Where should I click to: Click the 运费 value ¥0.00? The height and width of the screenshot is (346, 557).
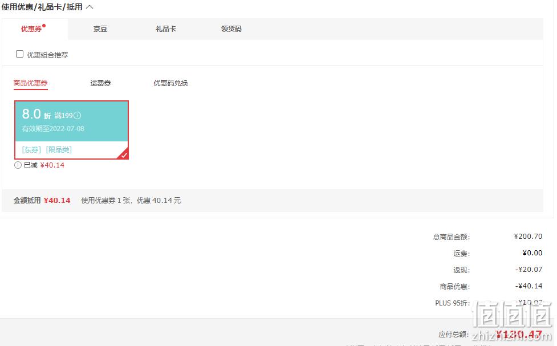pos(532,253)
